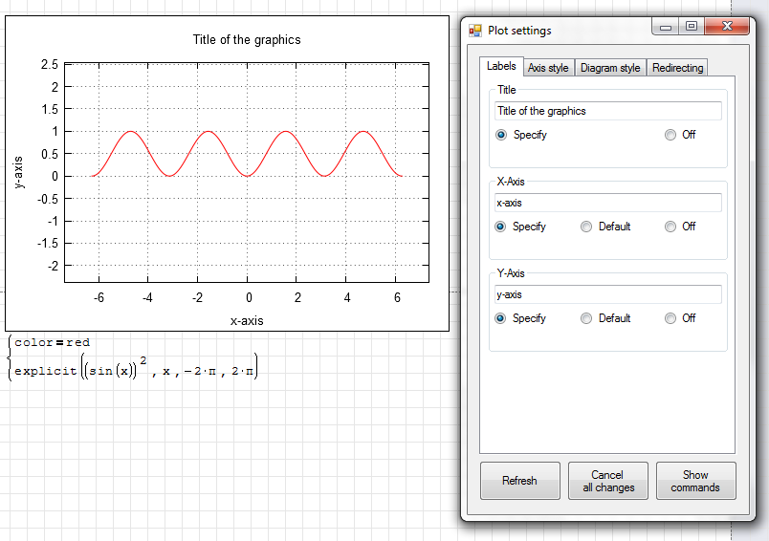Disable the Y-Axis label
The image size is (769, 541).
670,318
